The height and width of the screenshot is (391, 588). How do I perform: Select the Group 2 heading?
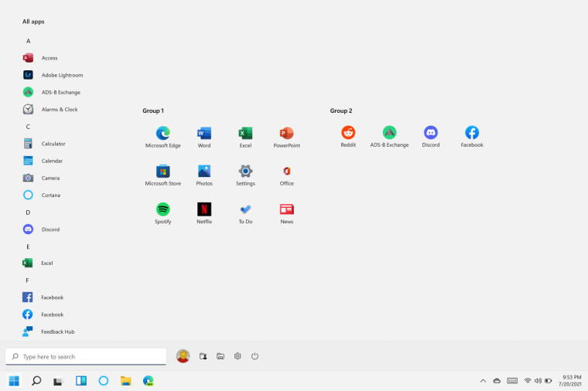tap(341, 110)
